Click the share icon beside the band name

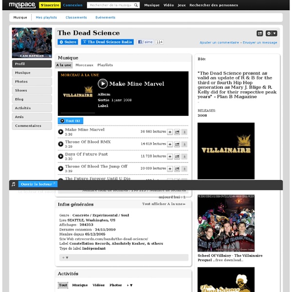[259, 33]
